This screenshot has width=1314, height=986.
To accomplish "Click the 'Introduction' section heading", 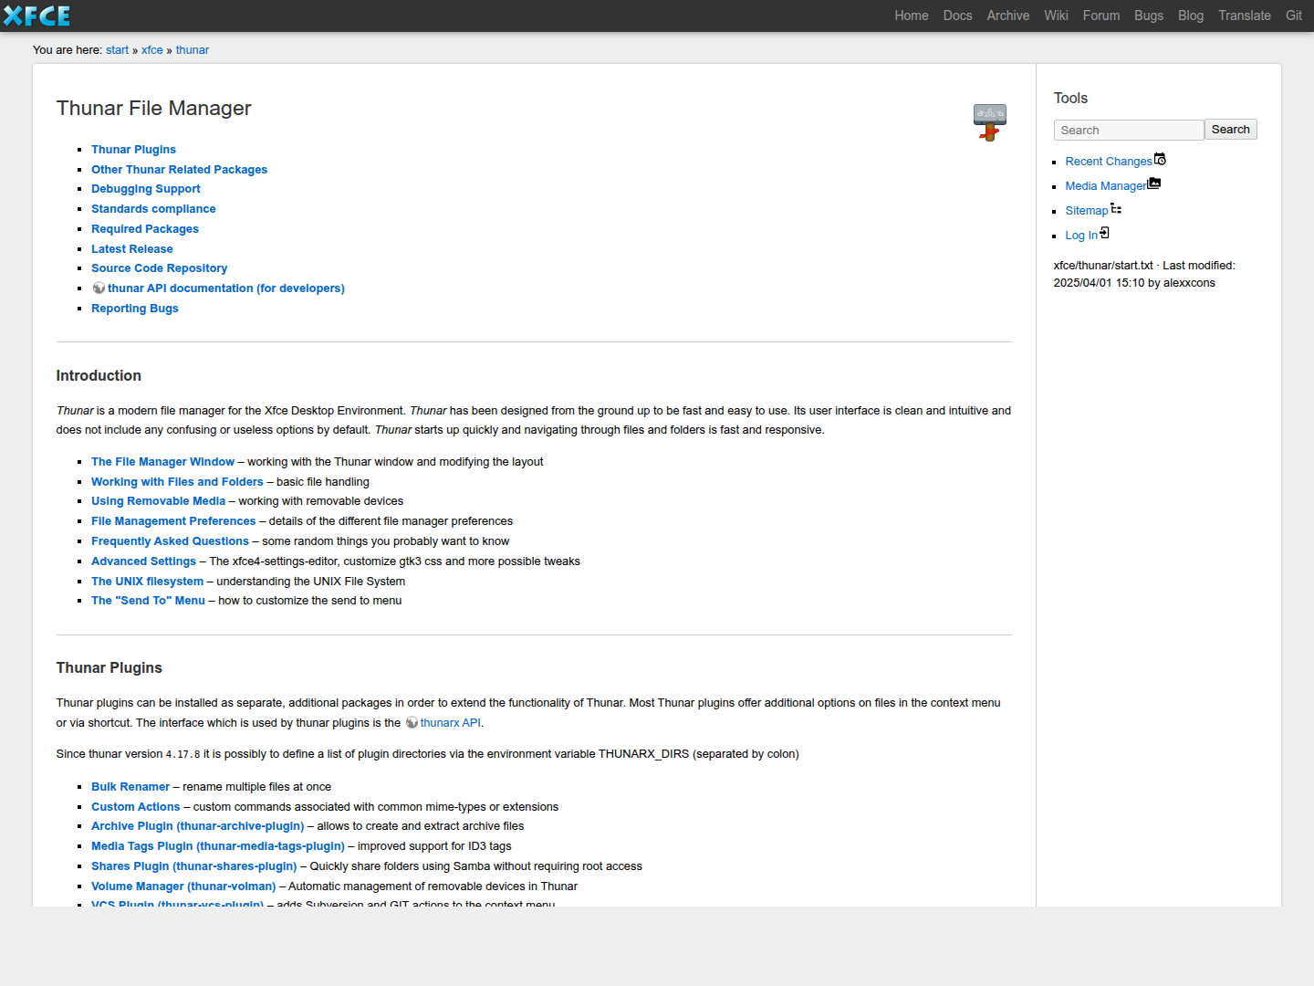I will click(x=99, y=375).
